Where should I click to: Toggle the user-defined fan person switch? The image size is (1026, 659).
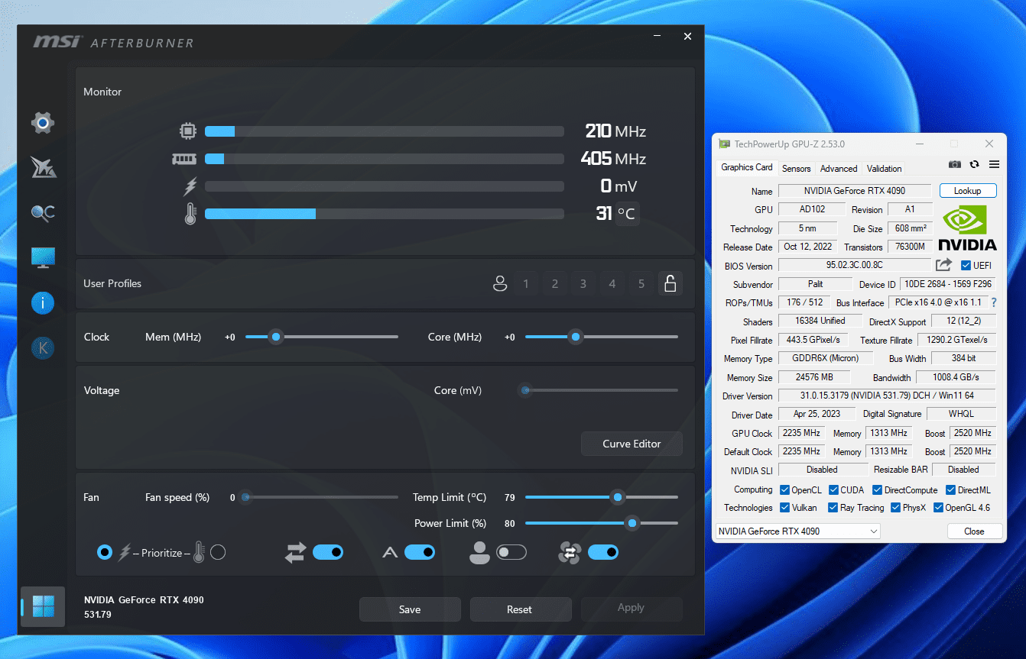coord(511,552)
